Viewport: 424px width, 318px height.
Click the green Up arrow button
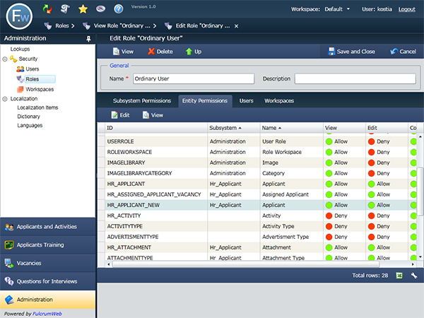(x=193, y=52)
